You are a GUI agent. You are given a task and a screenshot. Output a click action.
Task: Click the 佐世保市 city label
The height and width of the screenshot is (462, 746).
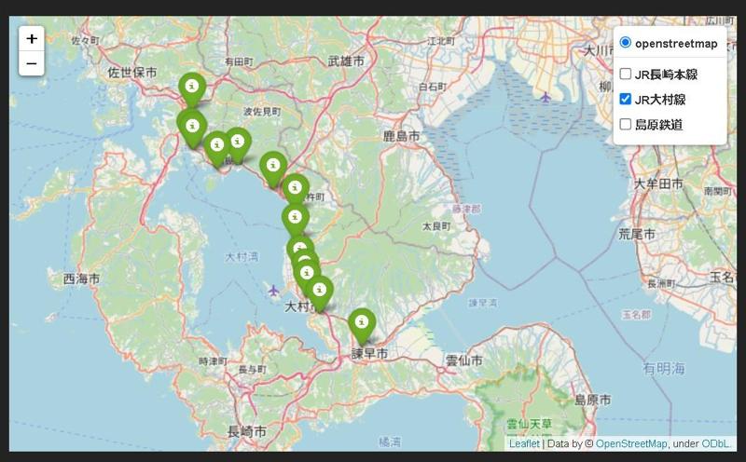(131, 73)
